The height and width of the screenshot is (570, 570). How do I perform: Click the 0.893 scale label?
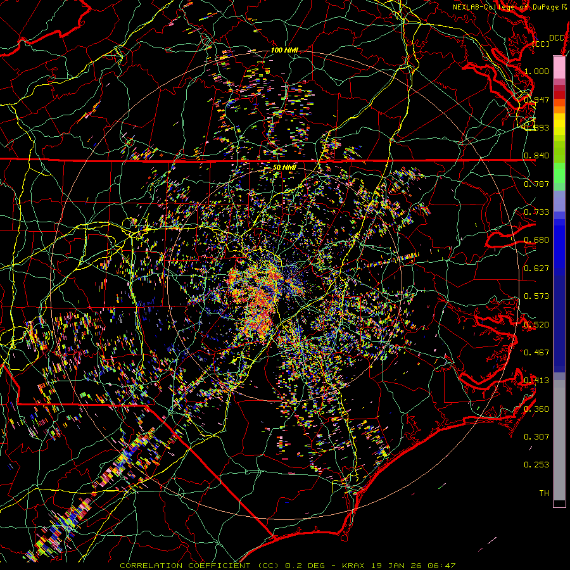coord(536,127)
